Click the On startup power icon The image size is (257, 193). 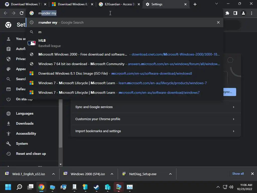click(x=9, y=99)
